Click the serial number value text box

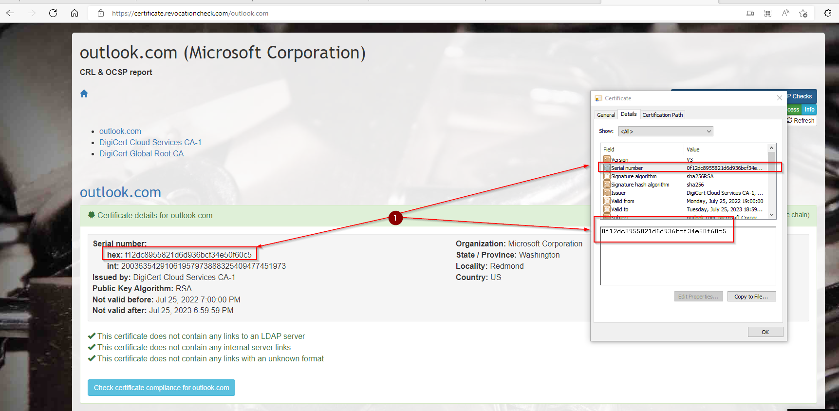[x=688, y=256]
